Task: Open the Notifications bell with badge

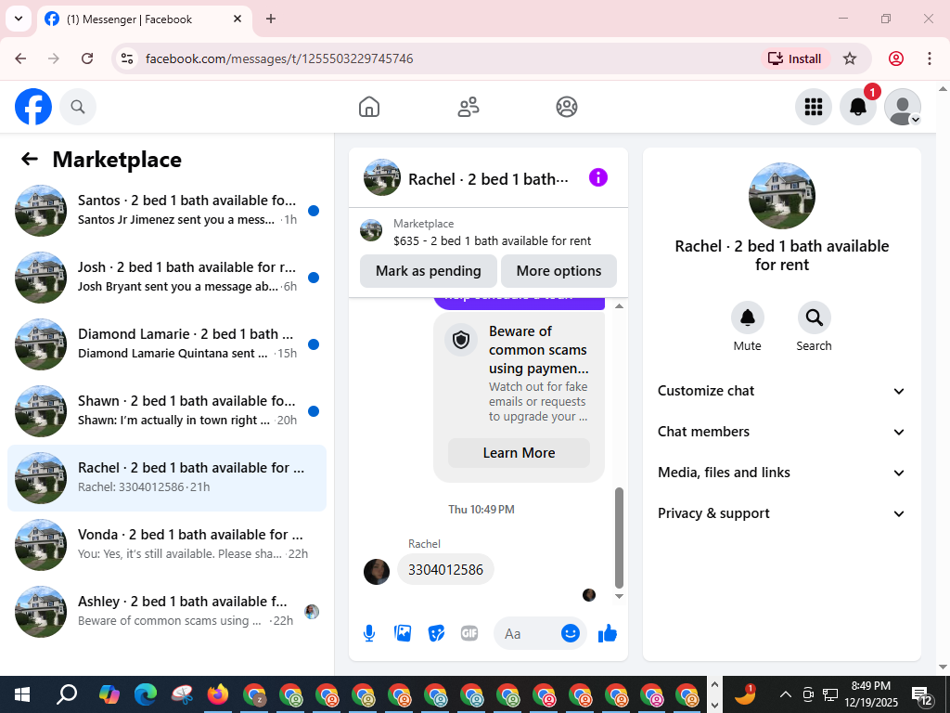Action: tap(858, 107)
